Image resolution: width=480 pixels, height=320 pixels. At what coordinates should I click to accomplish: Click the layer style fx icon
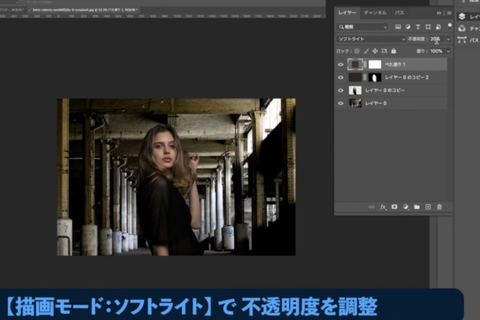point(383,207)
